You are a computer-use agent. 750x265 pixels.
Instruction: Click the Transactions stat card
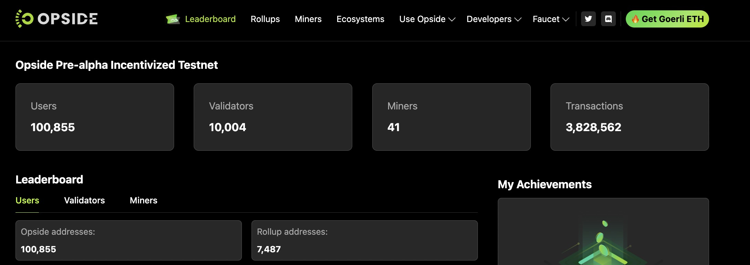[x=630, y=117]
